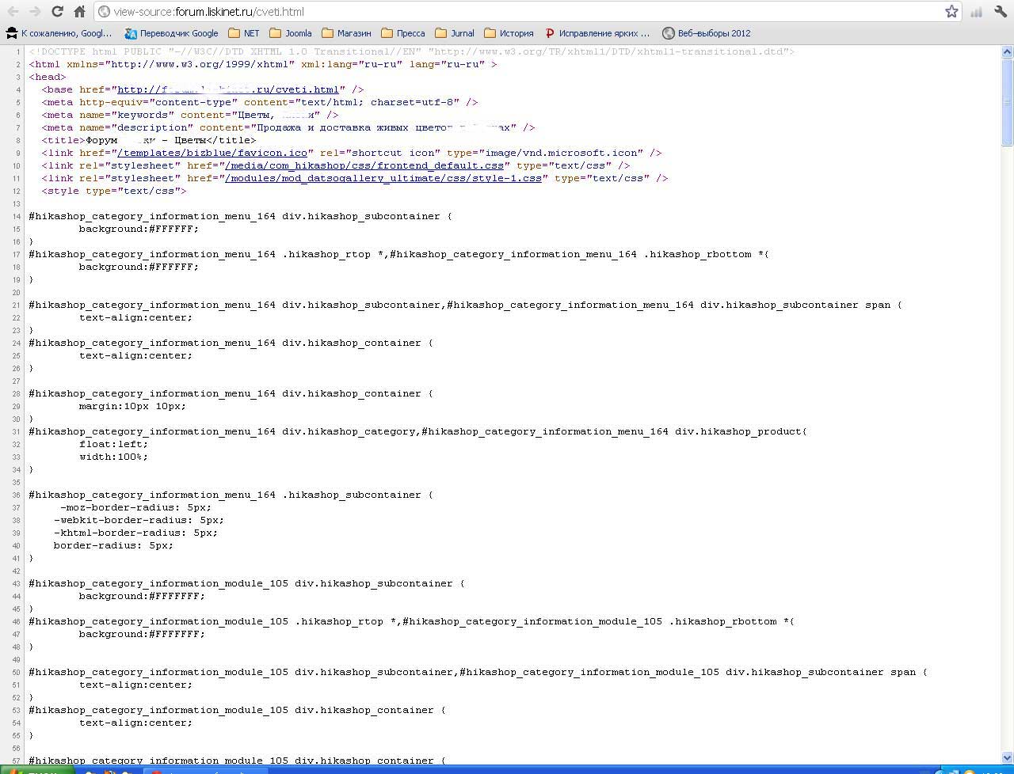Viewport: 1014px width, 774px height.
Task: Reload the view-source page
Action: point(57,12)
